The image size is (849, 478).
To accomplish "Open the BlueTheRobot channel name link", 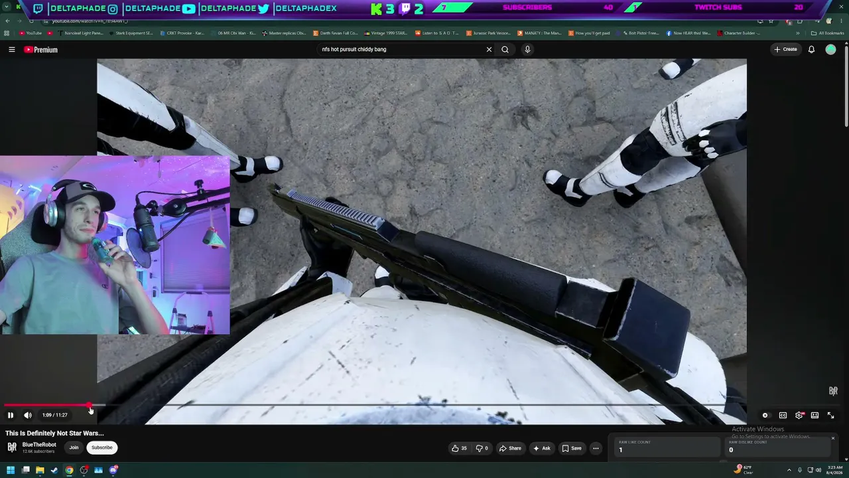I will coord(39,445).
